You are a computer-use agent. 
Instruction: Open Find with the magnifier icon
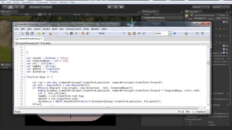pyautogui.click(x=67, y=34)
